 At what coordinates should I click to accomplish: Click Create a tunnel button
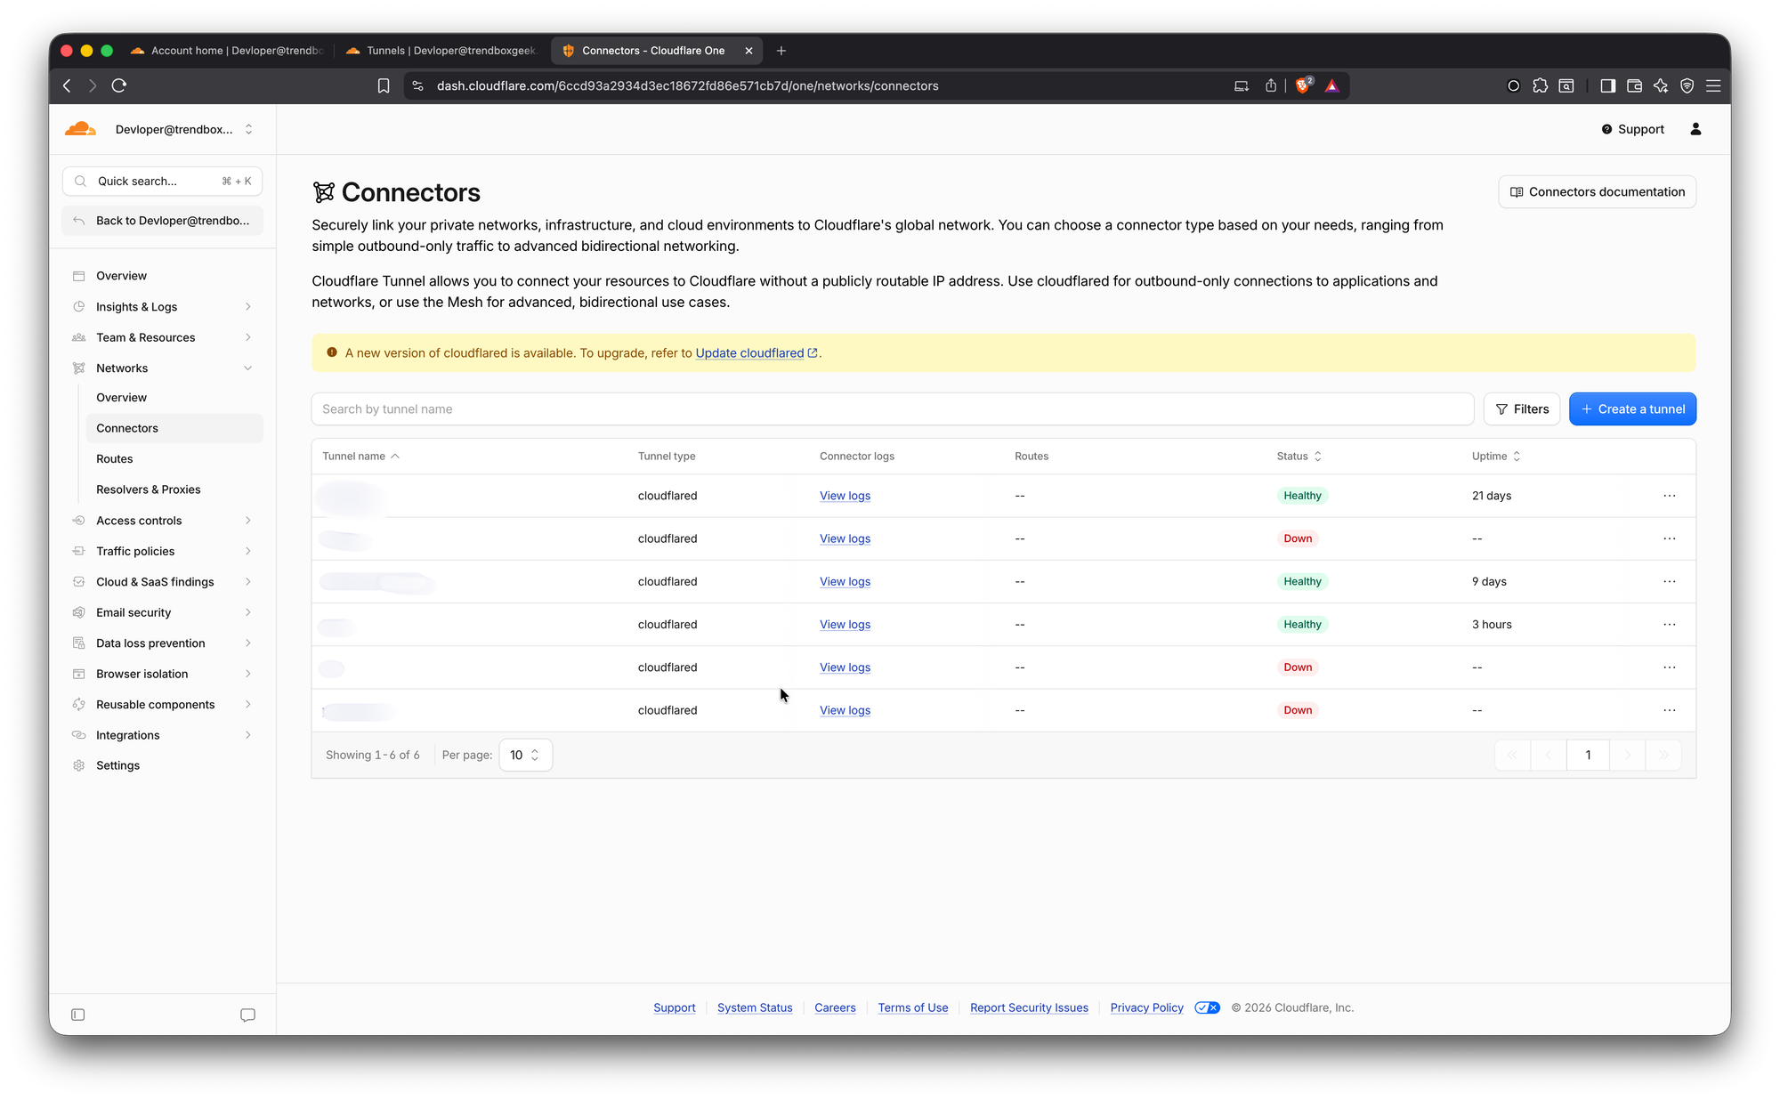tap(1632, 408)
